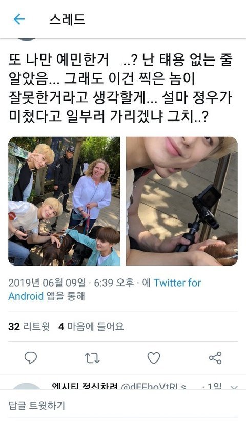
Task: View the 4 마음에 들어요 list
Action: coord(91,327)
